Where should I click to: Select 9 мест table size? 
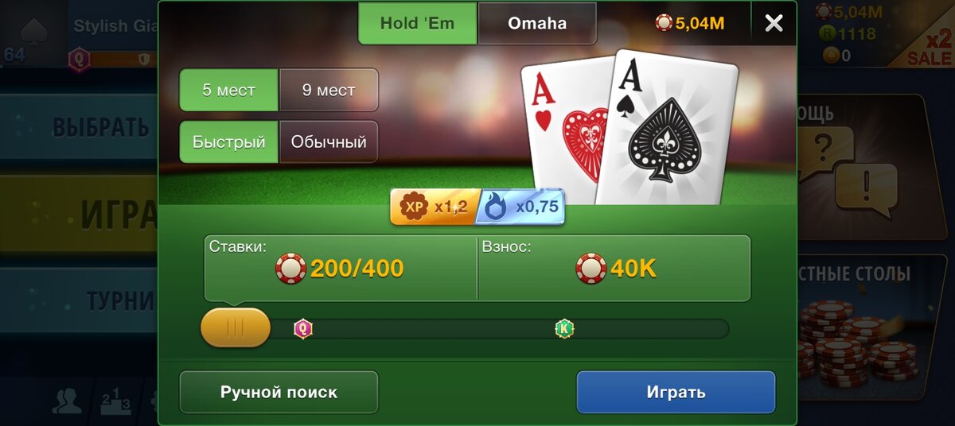329,90
